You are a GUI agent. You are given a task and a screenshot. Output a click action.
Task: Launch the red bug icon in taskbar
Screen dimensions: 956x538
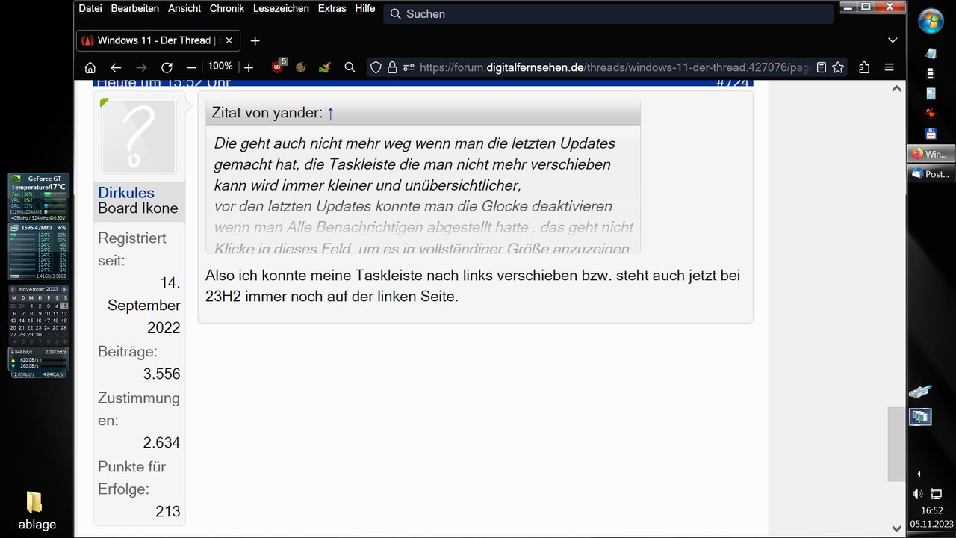tap(931, 114)
